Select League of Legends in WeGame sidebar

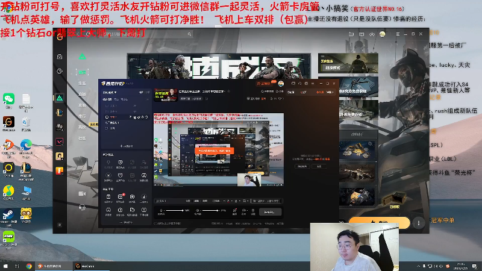[60, 113]
